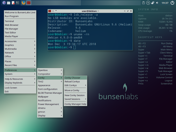The image size is (176, 132).
Task: Open Terminal from the main menu
Action: coord(20,21)
